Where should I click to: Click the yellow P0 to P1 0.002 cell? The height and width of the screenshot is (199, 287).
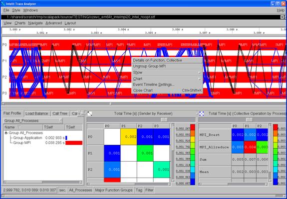coord(129,137)
